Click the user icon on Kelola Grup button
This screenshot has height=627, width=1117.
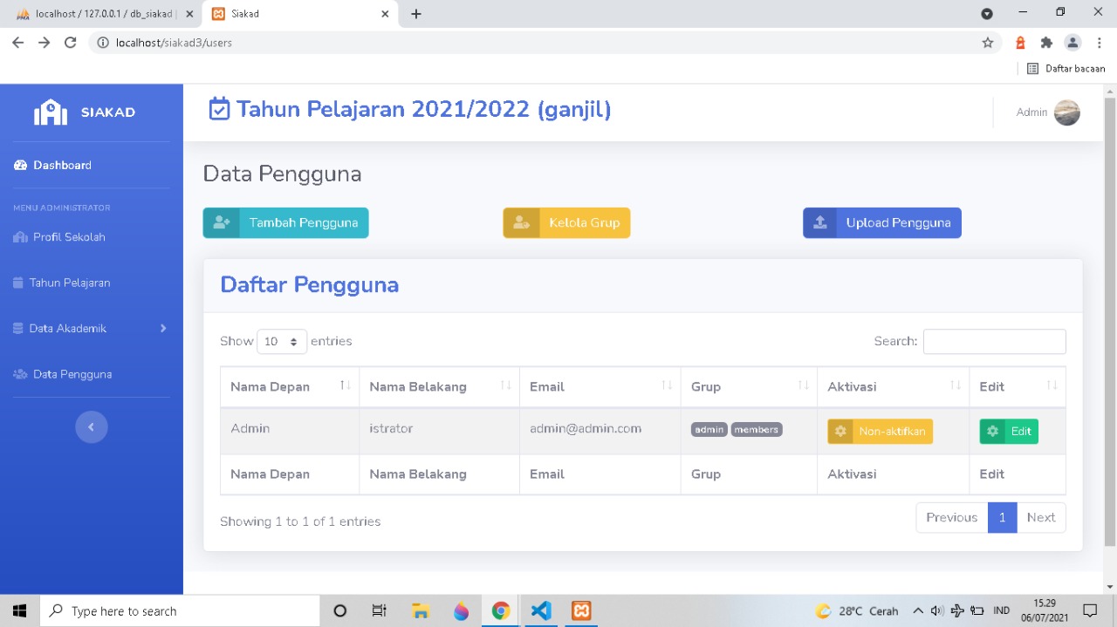click(521, 222)
